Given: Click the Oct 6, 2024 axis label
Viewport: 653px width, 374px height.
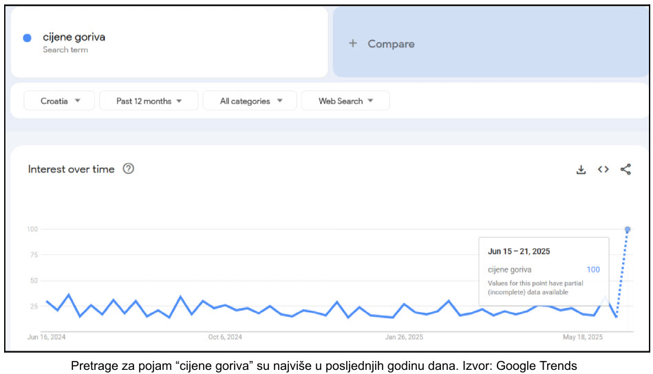Looking at the screenshot, I should pos(225,338).
